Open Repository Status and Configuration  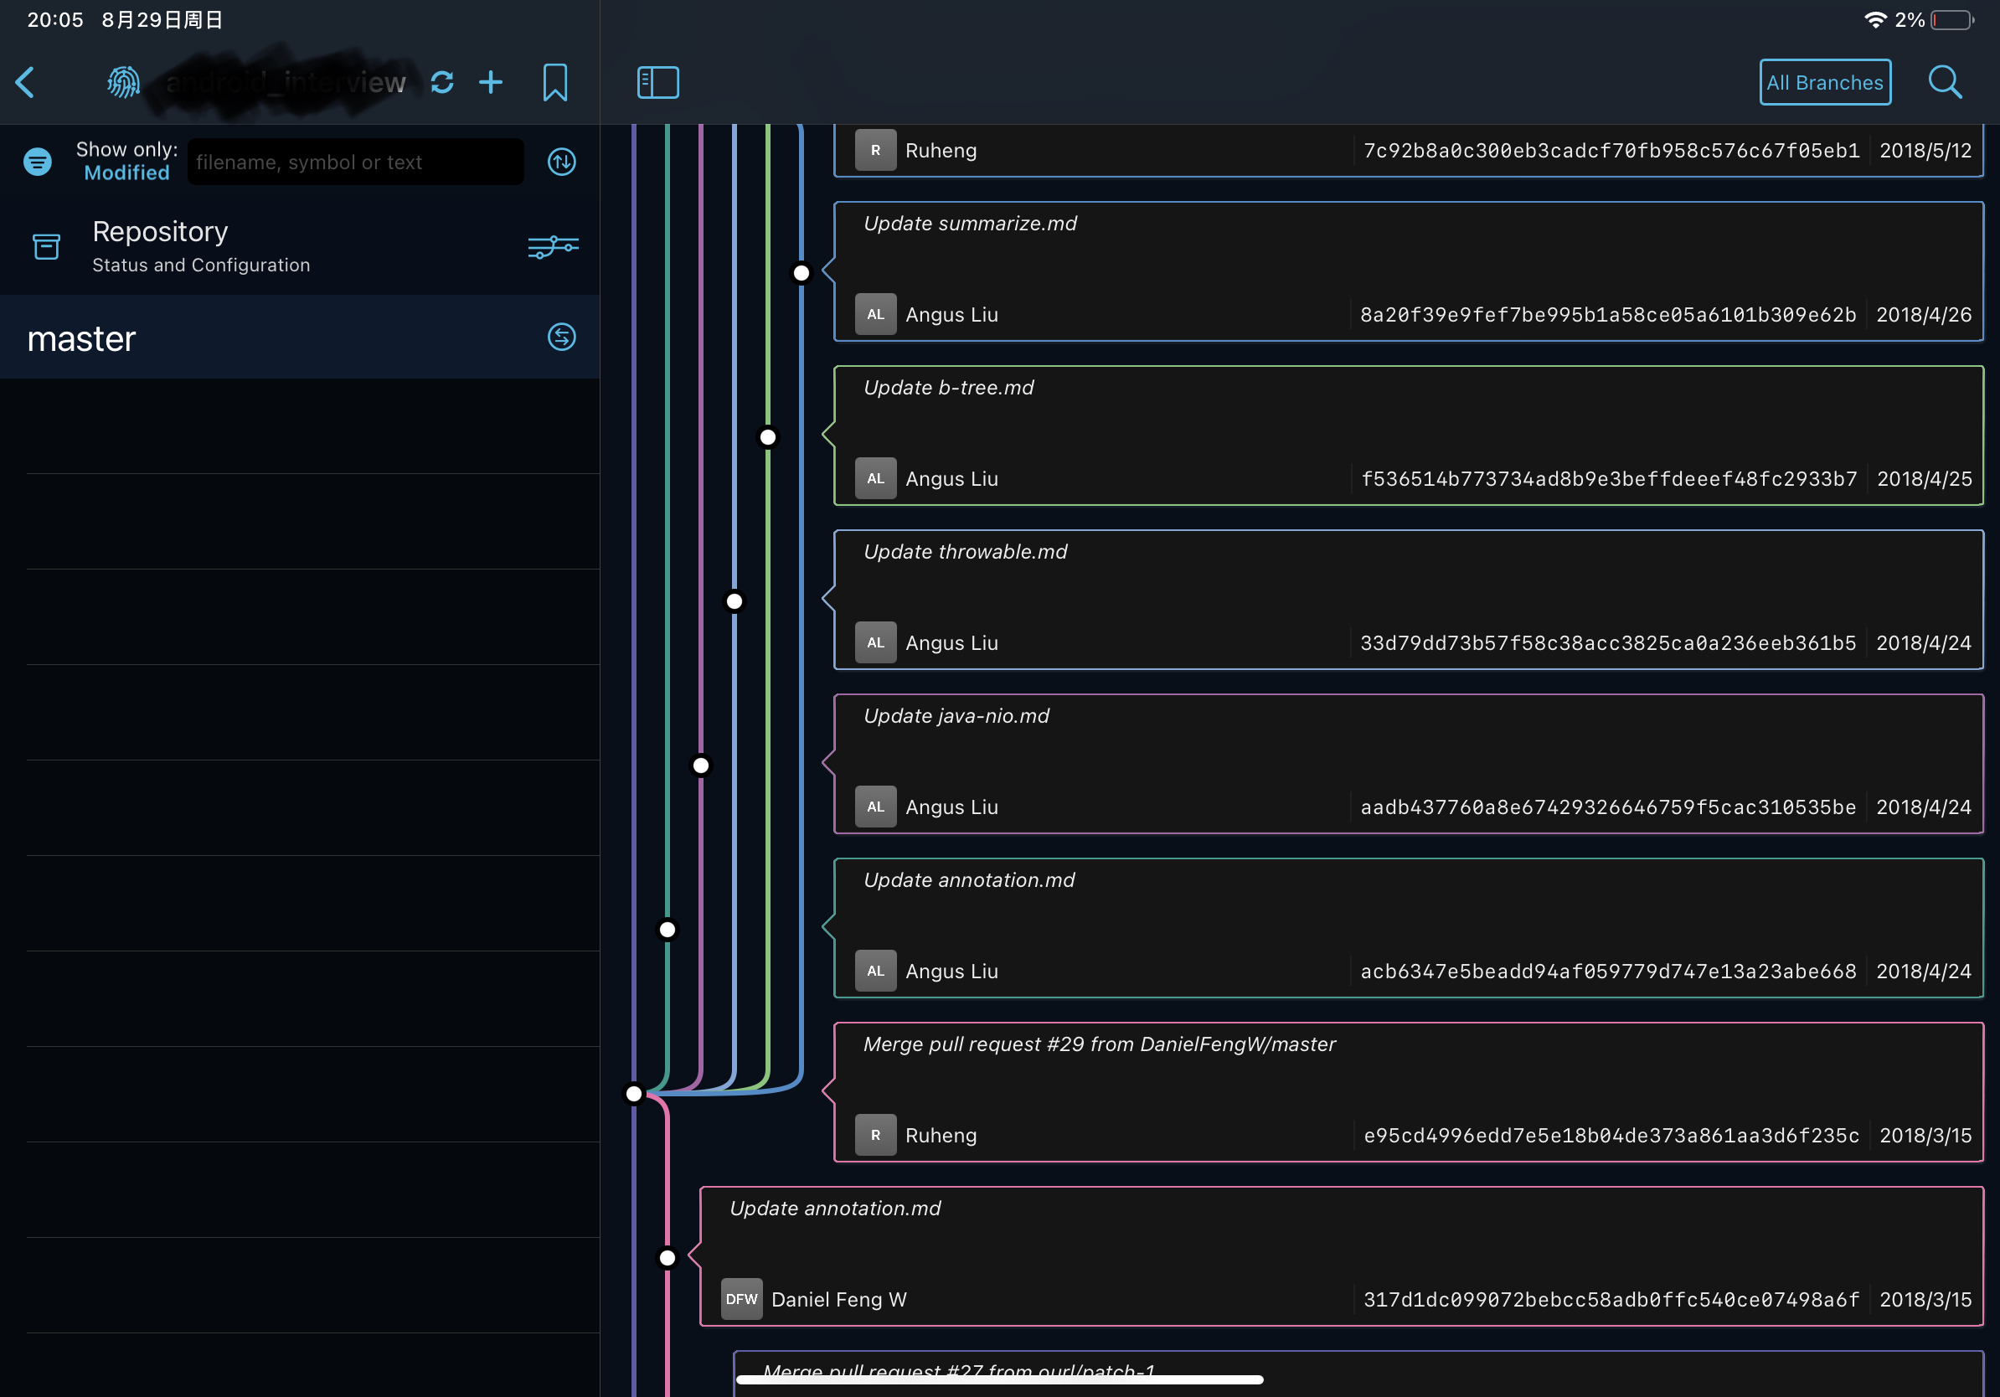(200, 246)
